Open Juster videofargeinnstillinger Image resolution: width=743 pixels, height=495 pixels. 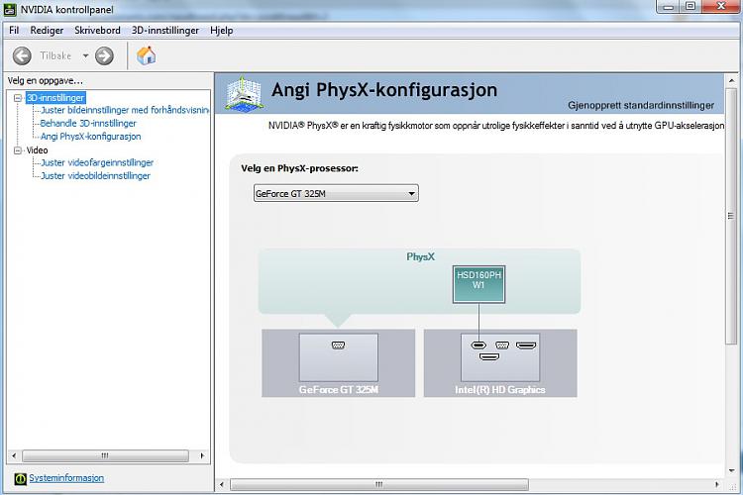[x=97, y=162]
